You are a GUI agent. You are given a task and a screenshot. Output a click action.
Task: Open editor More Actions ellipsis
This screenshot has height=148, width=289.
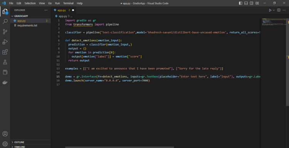click(284, 10)
